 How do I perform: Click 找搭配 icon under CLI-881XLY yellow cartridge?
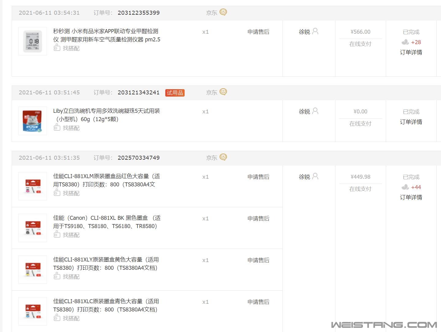(57, 276)
